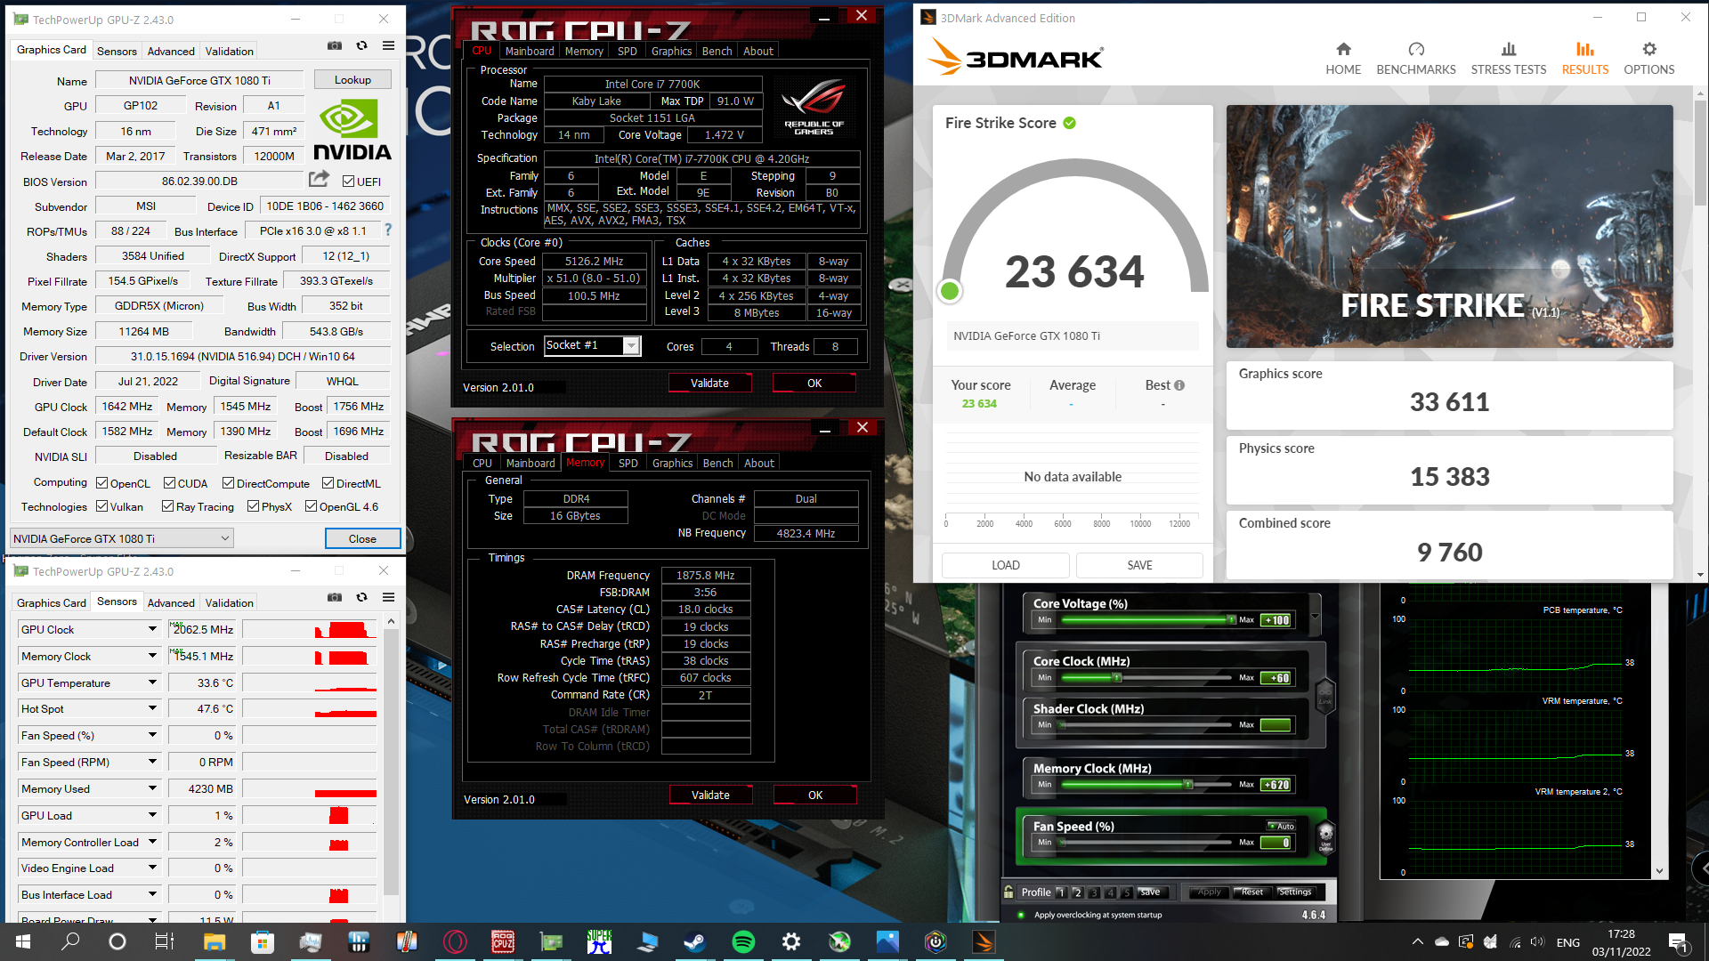
Task: Expand Afterburner Core Voltage arrow
Action: pyautogui.click(x=1315, y=616)
